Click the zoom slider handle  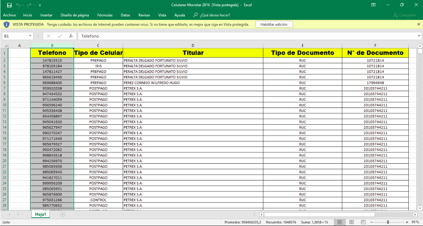click(x=388, y=222)
